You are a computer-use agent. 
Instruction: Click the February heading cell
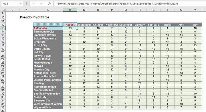(x=153, y=24)
